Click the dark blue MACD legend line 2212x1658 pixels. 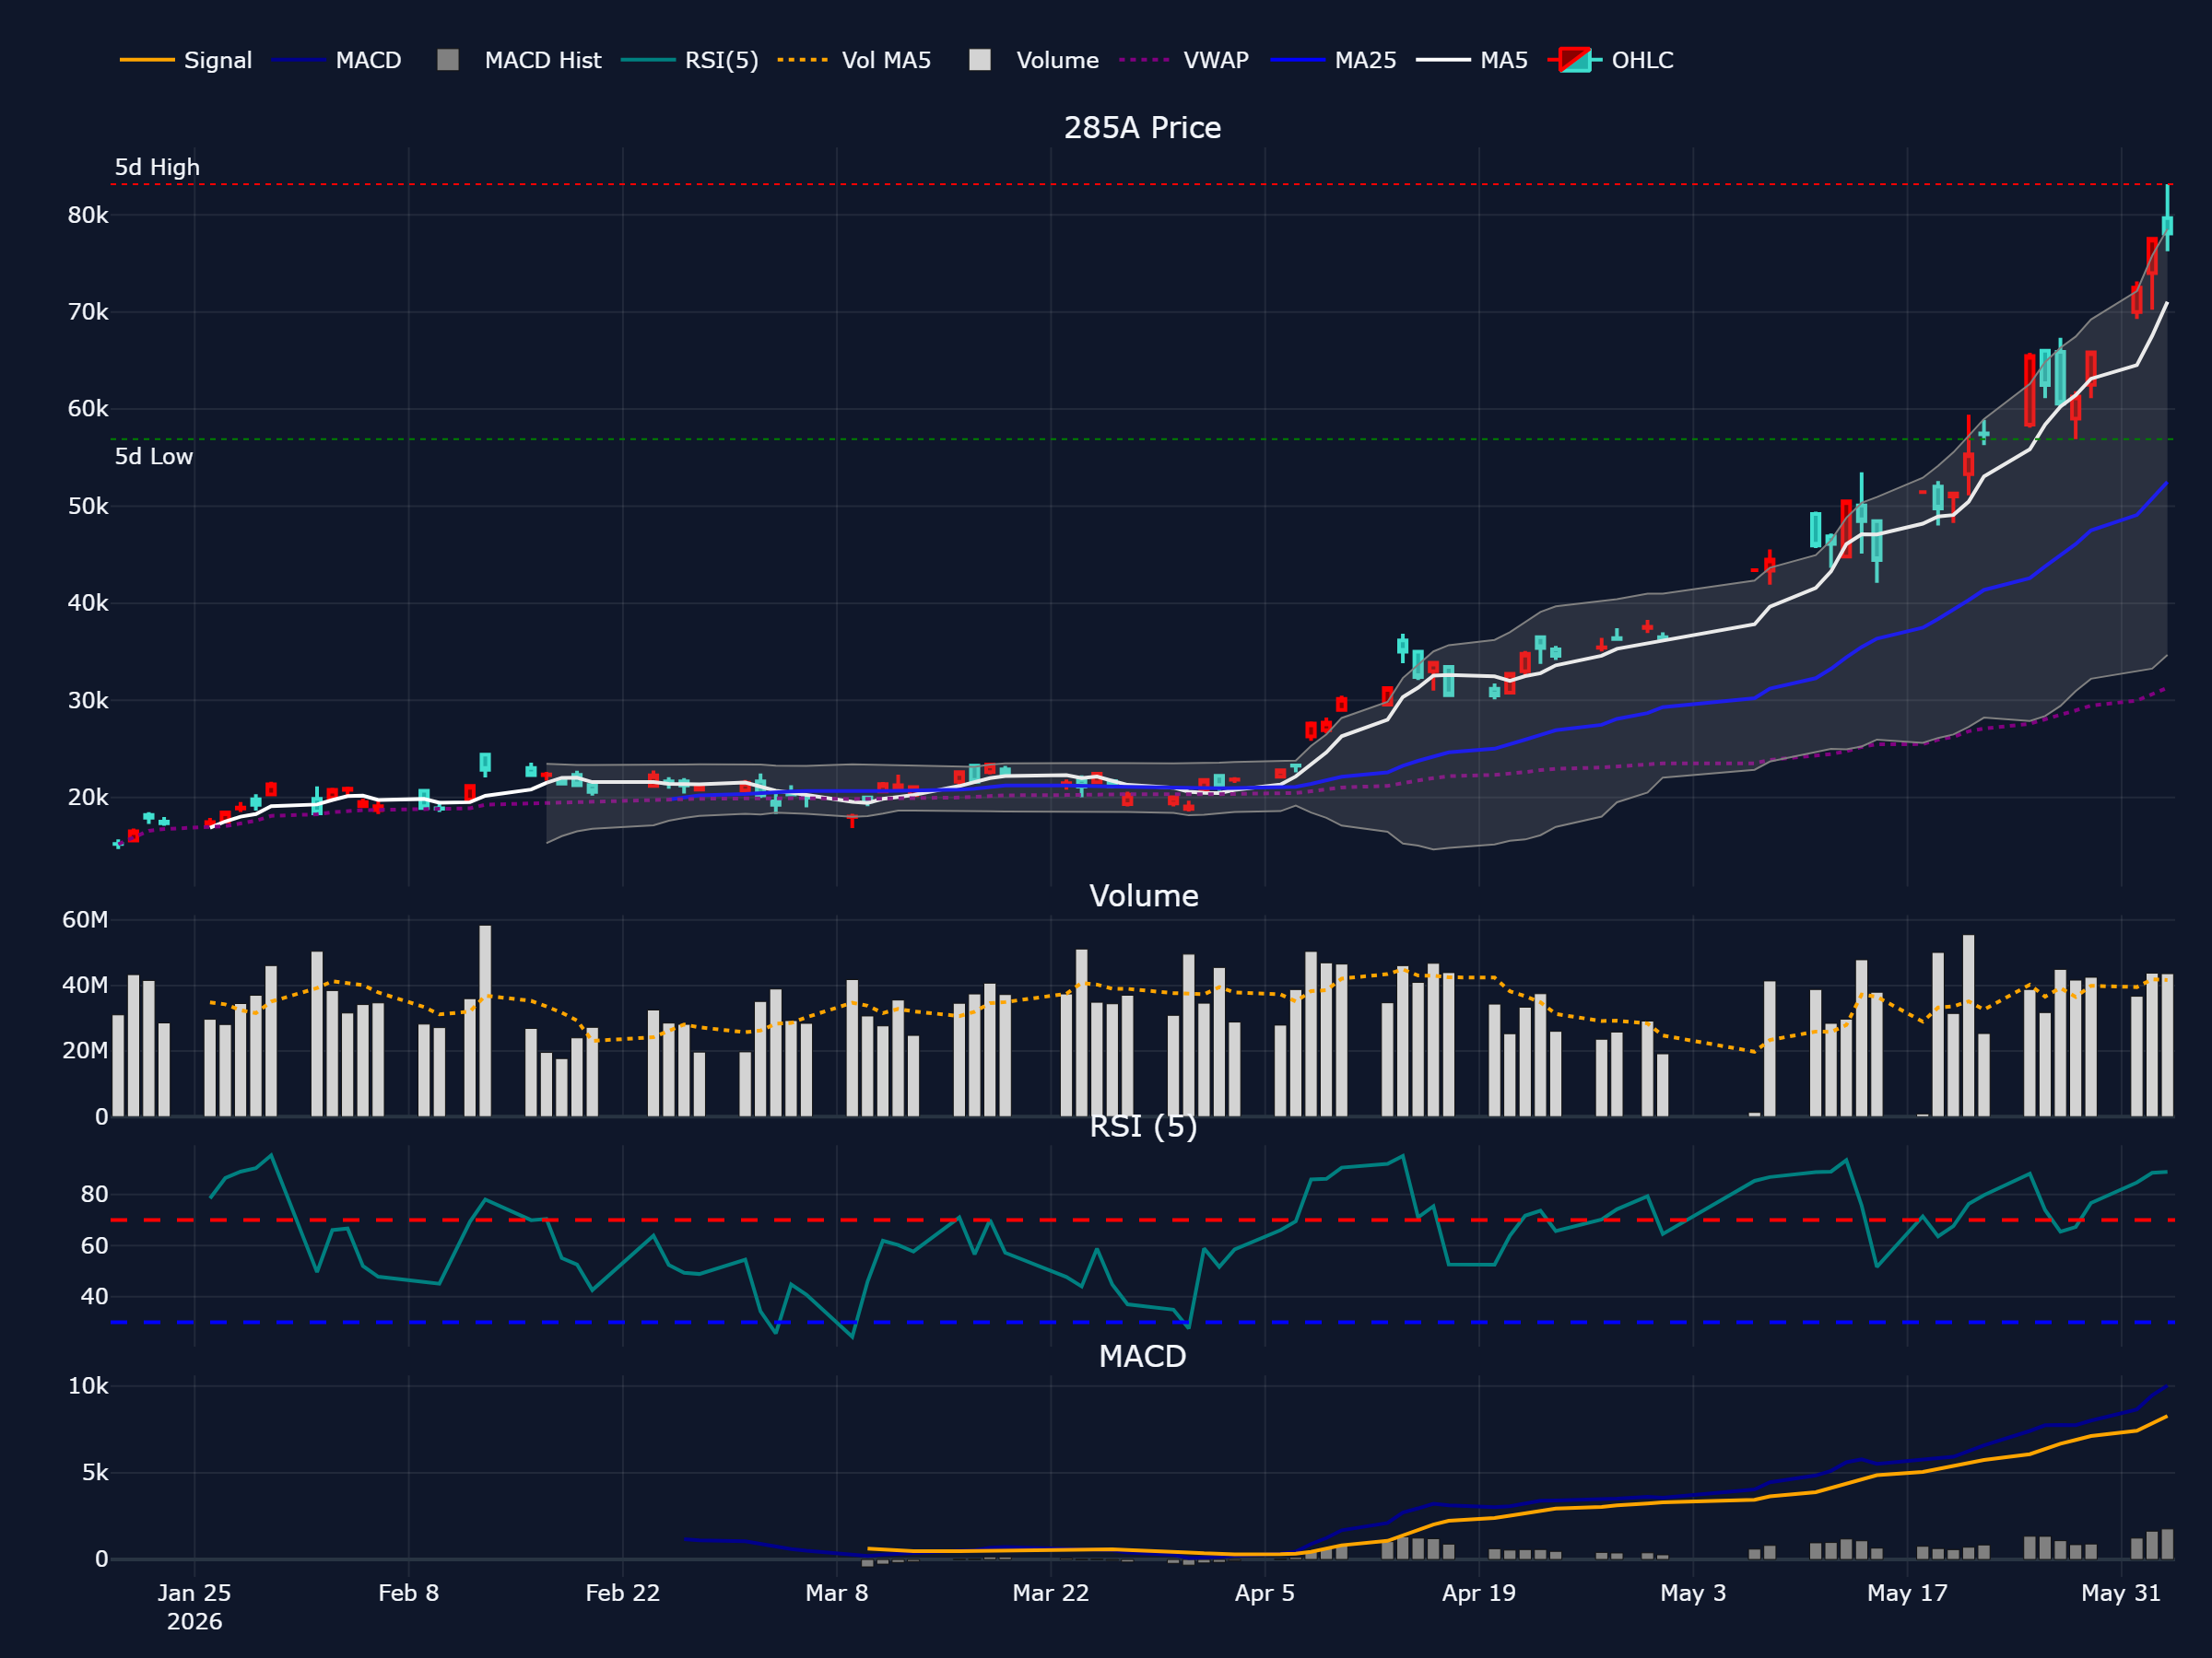[x=298, y=60]
